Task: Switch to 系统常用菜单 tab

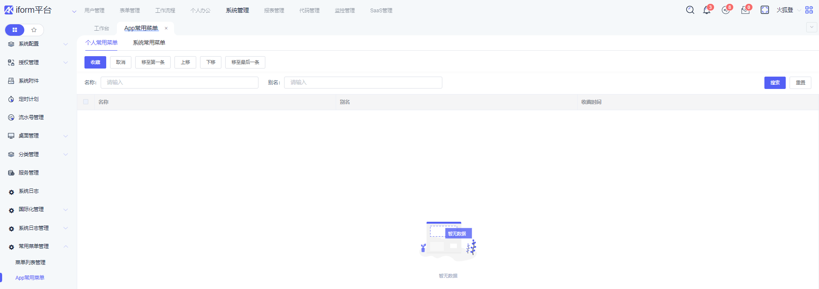Action: 149,43
